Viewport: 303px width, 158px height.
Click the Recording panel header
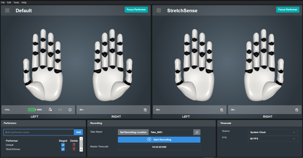[x=151, y=123]
